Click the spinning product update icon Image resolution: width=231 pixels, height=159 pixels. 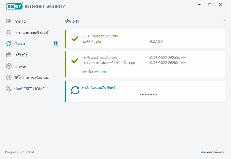click(75, 90)
